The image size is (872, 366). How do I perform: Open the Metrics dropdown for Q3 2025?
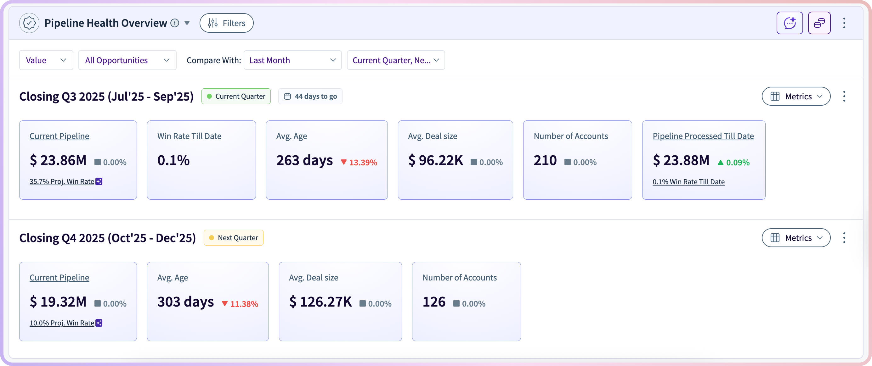pos(796,97)
